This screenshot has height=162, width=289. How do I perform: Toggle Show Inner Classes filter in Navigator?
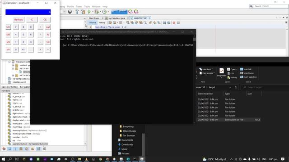[x=27, y=149]
